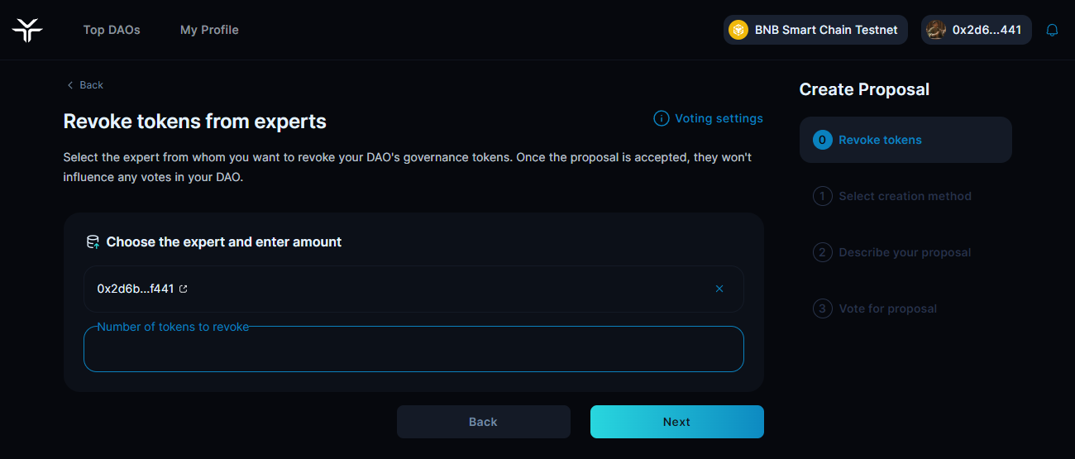This screenshot has height=459, width=1075.
Task: Click the wallet avatar image
Action: coord(936,30)
